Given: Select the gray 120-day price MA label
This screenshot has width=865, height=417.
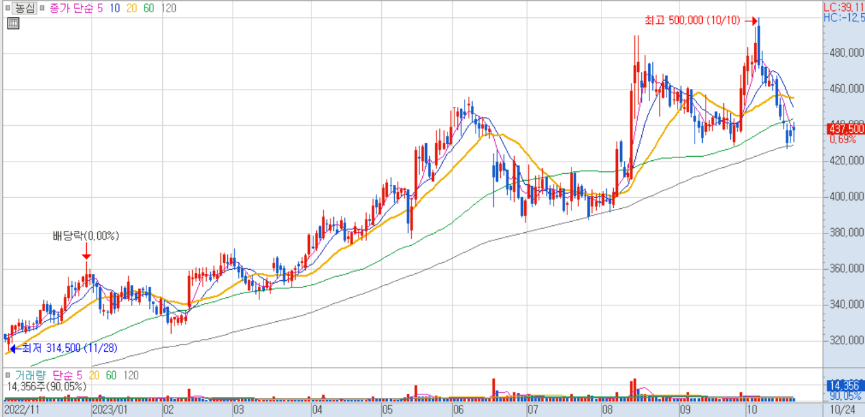Looking at the screenshot, I should (x=169, y=8).
